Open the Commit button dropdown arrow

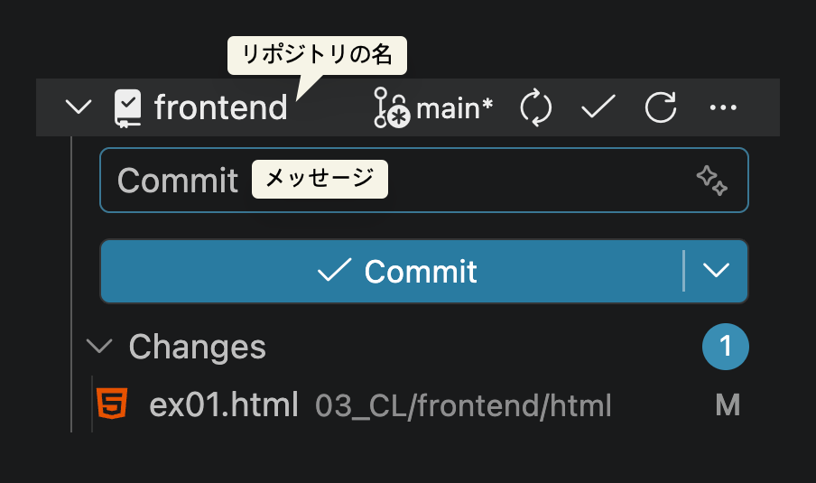coord(716,271)
